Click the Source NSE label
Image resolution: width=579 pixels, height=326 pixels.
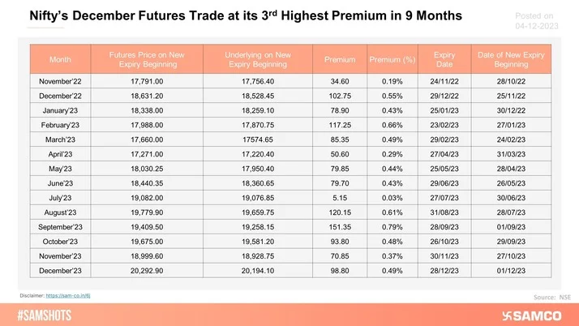pyautogui.click(x=553, y=298)
